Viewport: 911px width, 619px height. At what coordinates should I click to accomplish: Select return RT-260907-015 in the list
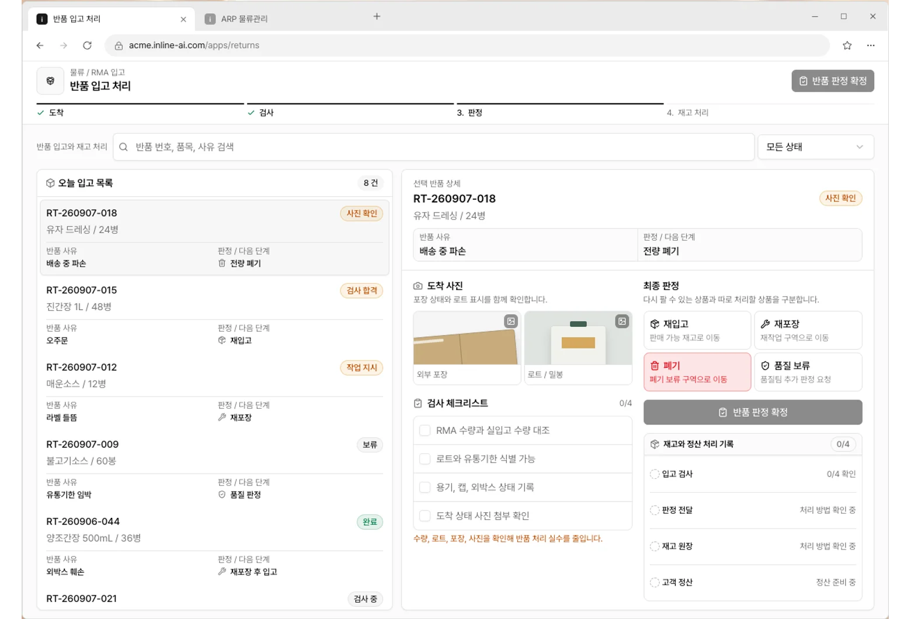point(214,315)
